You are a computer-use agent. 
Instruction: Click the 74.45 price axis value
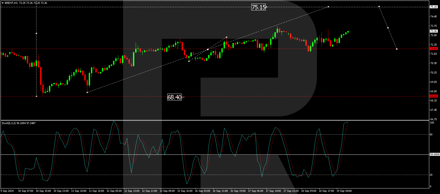[x=434, y=17]
